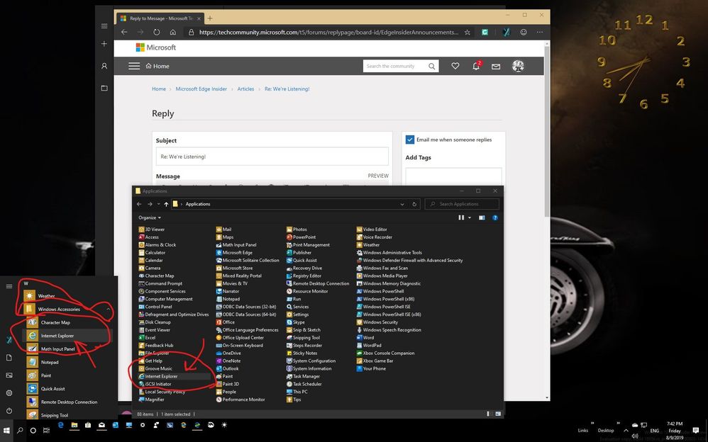Refresh the page in the Edge browser

coord(157,32)
